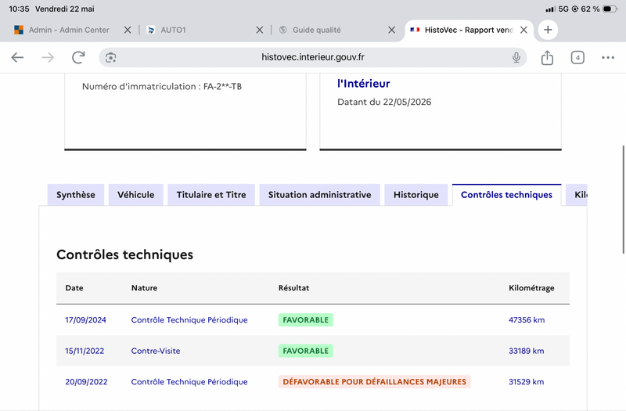Close the AUTO1 tab
This screenshot has height=411, width=626.
coord(260,30)
